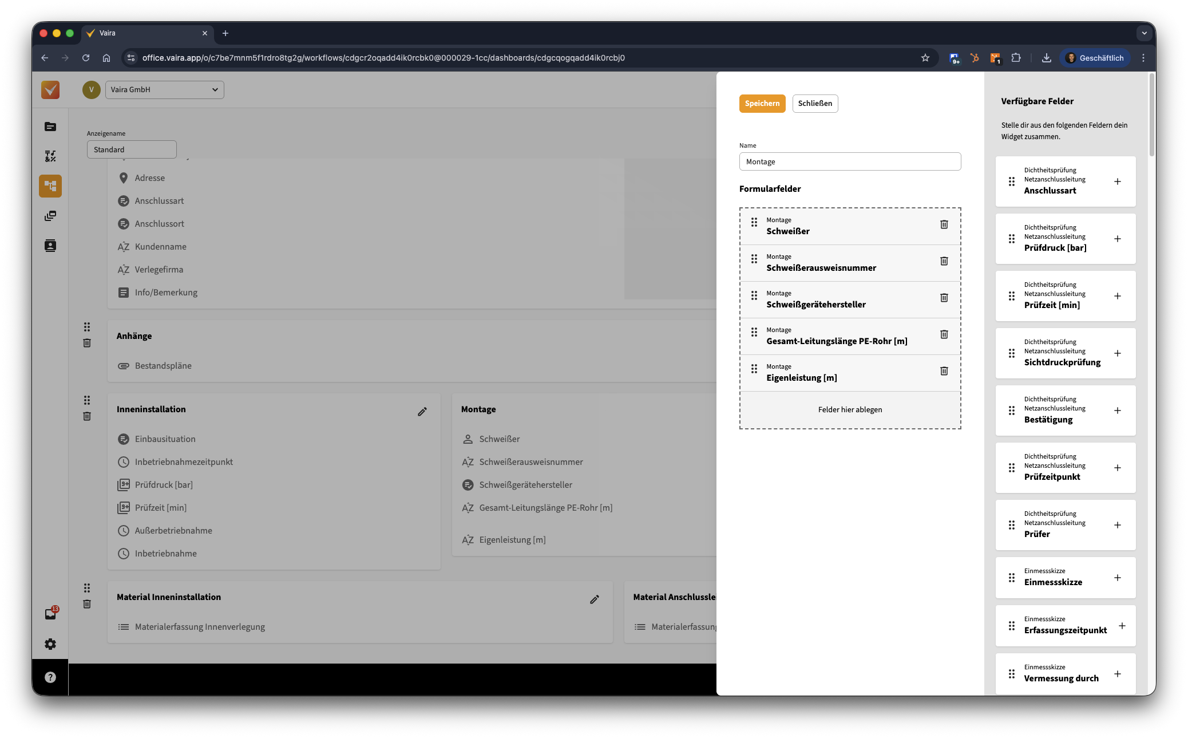Expand the browser tab list chevron
This screenshot has width=1188, height=738.
(x=1144, y=33)
